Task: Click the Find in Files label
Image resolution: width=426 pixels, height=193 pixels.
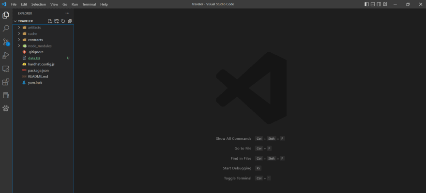Action: pos(241,158)
